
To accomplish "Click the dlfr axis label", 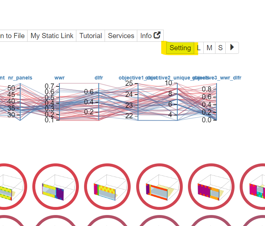I will pos(99,78).
